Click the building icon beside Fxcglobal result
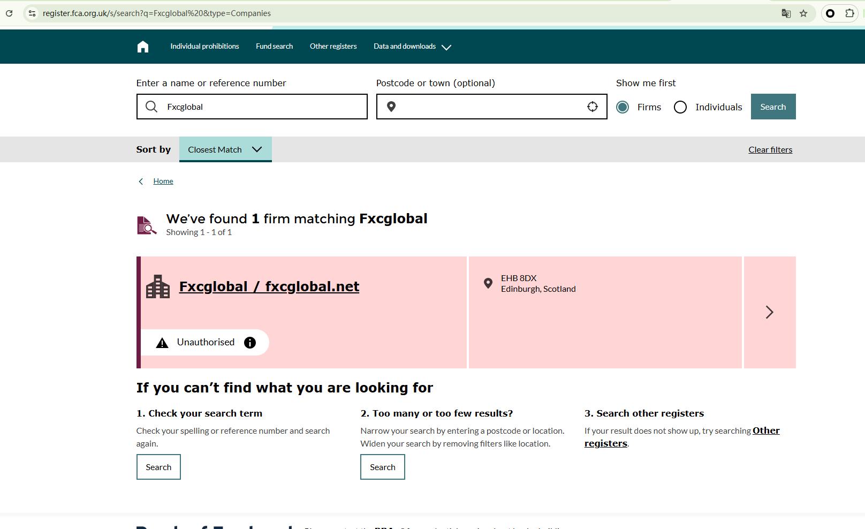 pyautogui.click(x=158, y=286)
